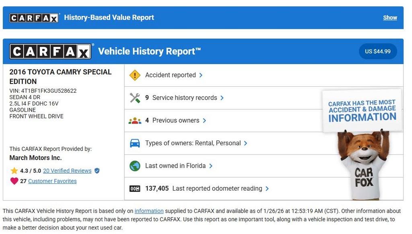Expand the Last owned in Florida chevron
The image size is (412, 234).
(x=211, y=166)
